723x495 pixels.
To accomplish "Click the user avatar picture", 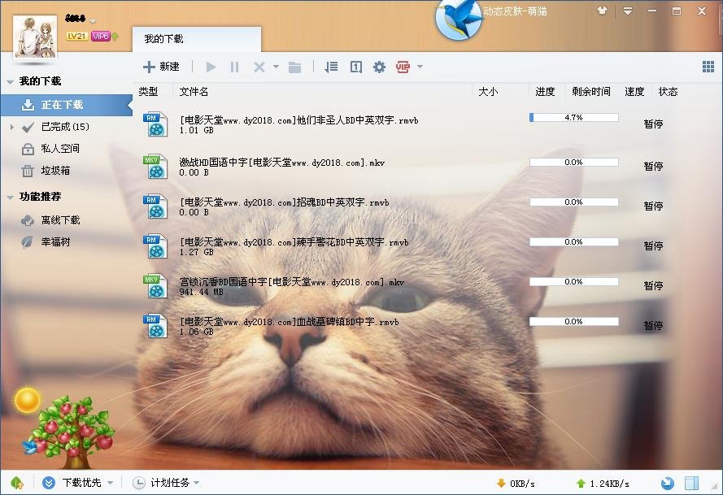I will coord(35,37).
